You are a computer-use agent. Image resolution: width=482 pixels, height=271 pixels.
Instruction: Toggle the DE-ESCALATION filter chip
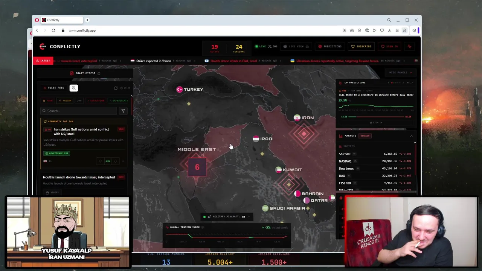click(119, 101)
